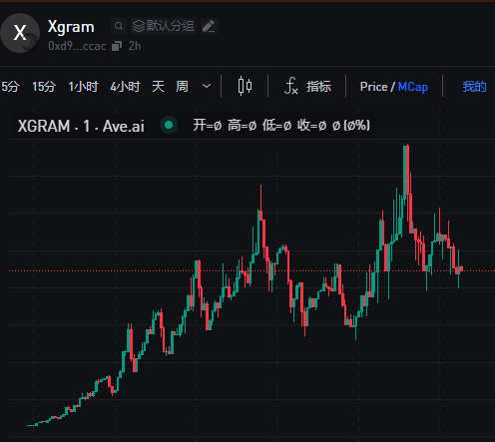Click the Xgram token logo avatar

click(x=20, y=33)
